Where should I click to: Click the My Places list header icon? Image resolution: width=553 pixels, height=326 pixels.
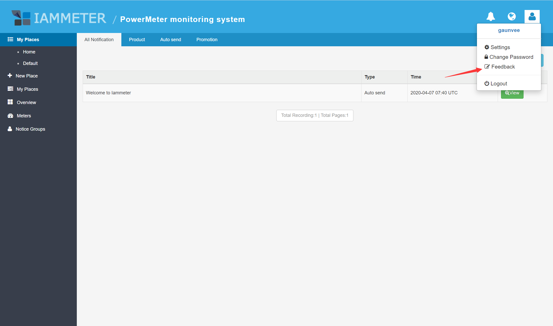coord(10,39)
